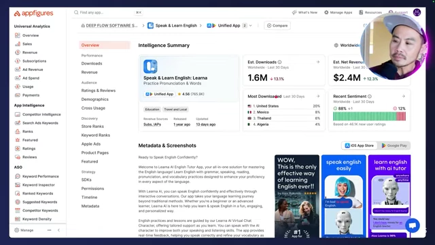Image resolution: width=435 pixels, height=245 pixels.
Task: Open Resources in top bar
Action: pos(370,12)
